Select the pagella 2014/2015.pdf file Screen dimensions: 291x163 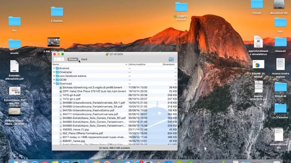258,86
